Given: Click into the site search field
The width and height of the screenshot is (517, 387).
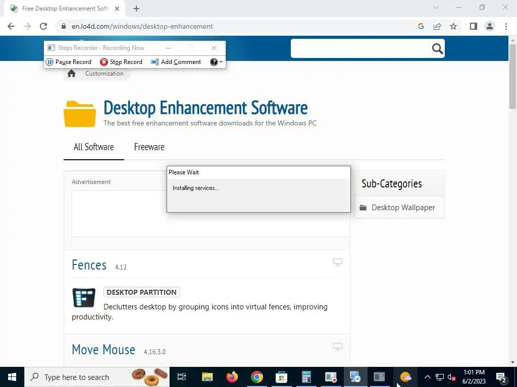Looking at the screenshot, I should tap(360, 49).
